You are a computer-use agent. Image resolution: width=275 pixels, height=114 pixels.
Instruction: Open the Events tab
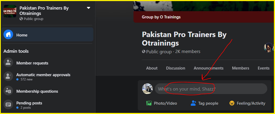tap(263, 68)
